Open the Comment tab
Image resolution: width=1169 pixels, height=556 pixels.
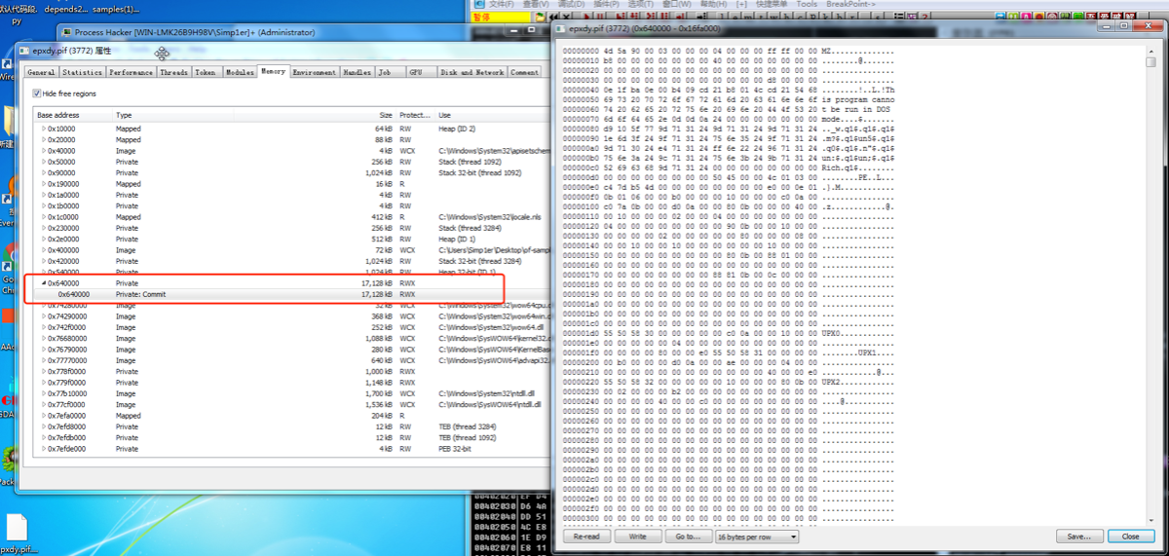[x=524, y=72]
